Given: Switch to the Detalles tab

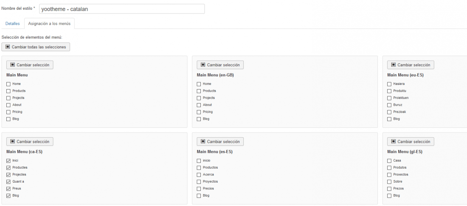Looking at the screenshot, I should pos(12,23).
